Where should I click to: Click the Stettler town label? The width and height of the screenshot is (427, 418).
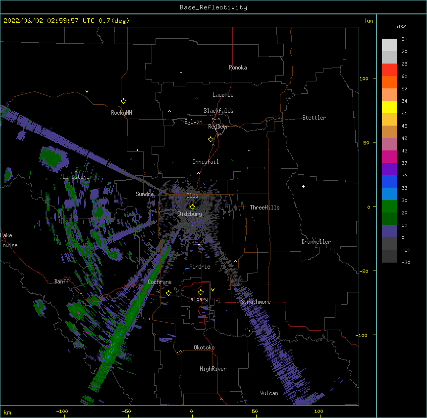tap(314, 118)
